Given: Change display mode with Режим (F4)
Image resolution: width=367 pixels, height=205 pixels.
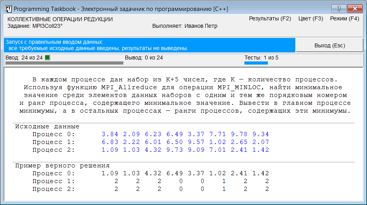Looking at the screenshot, I should [344, 18].
